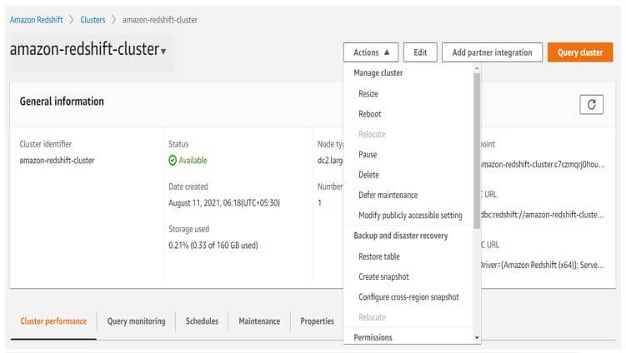Select Restore table option
This screenshot has height=353, width=626.
tap(378, 256)
